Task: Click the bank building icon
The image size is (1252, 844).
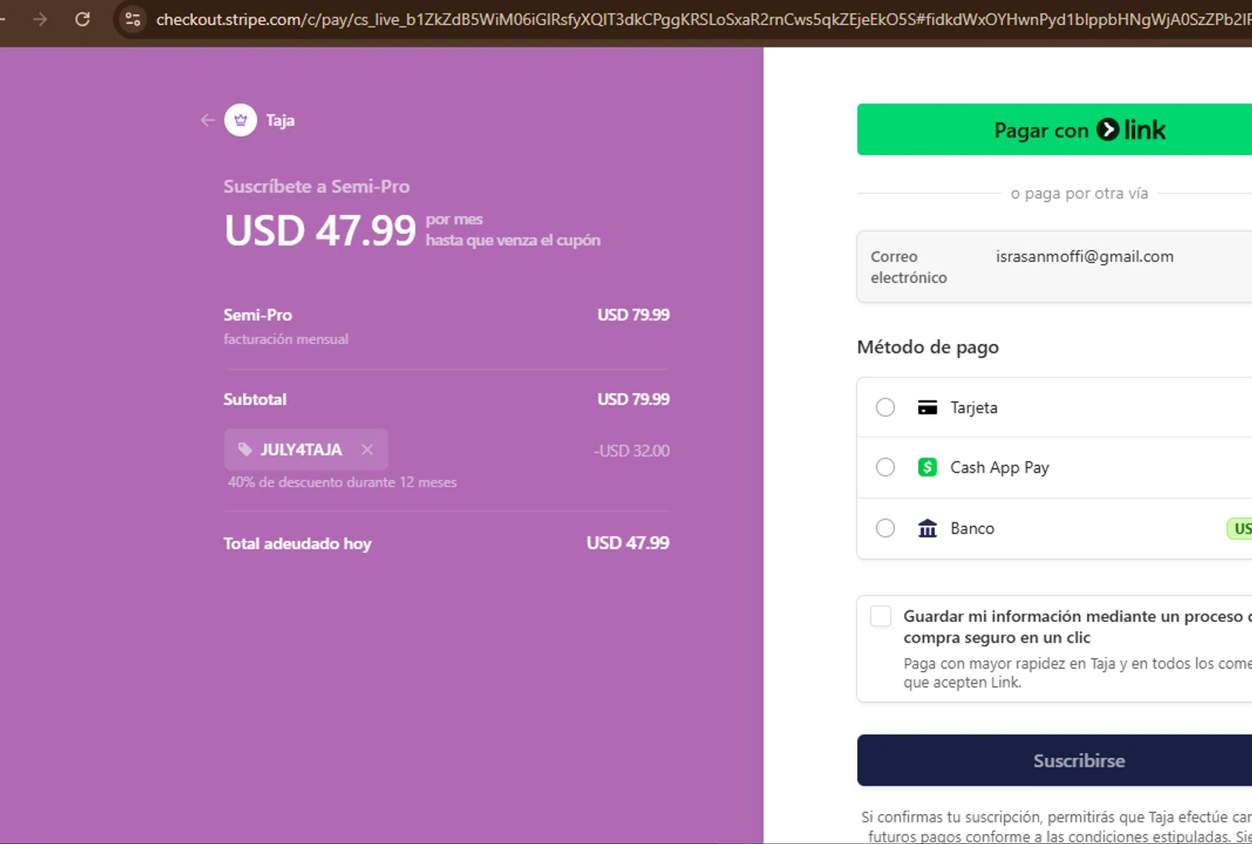Action: pos(927,528)
